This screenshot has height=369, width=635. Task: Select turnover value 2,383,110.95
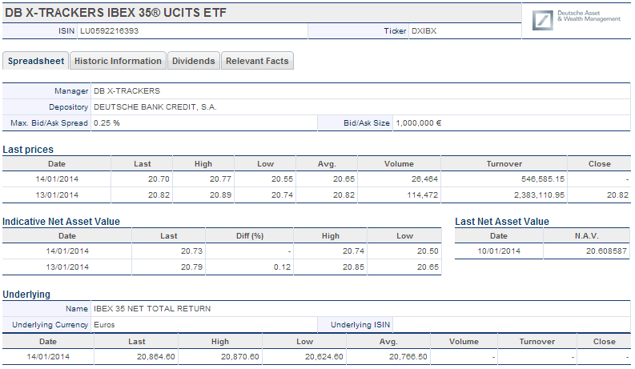tap(539, 195)
